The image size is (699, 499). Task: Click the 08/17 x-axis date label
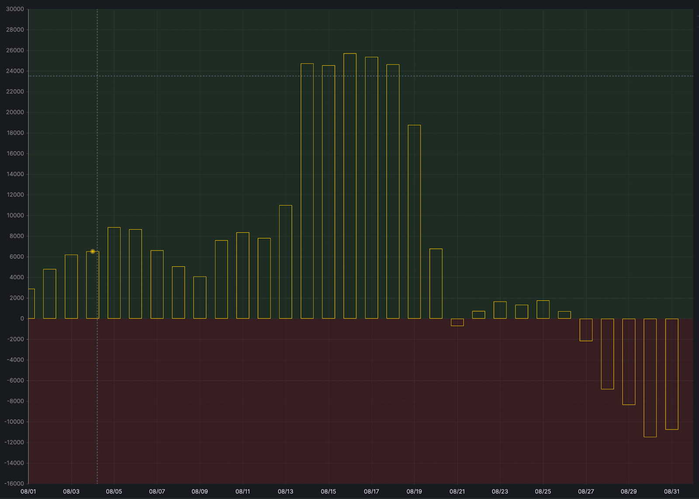(x=371, y=492)
